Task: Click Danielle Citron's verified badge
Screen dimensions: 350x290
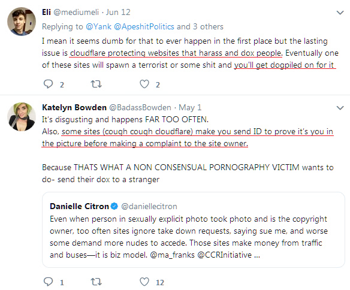Action: [114, 206]
